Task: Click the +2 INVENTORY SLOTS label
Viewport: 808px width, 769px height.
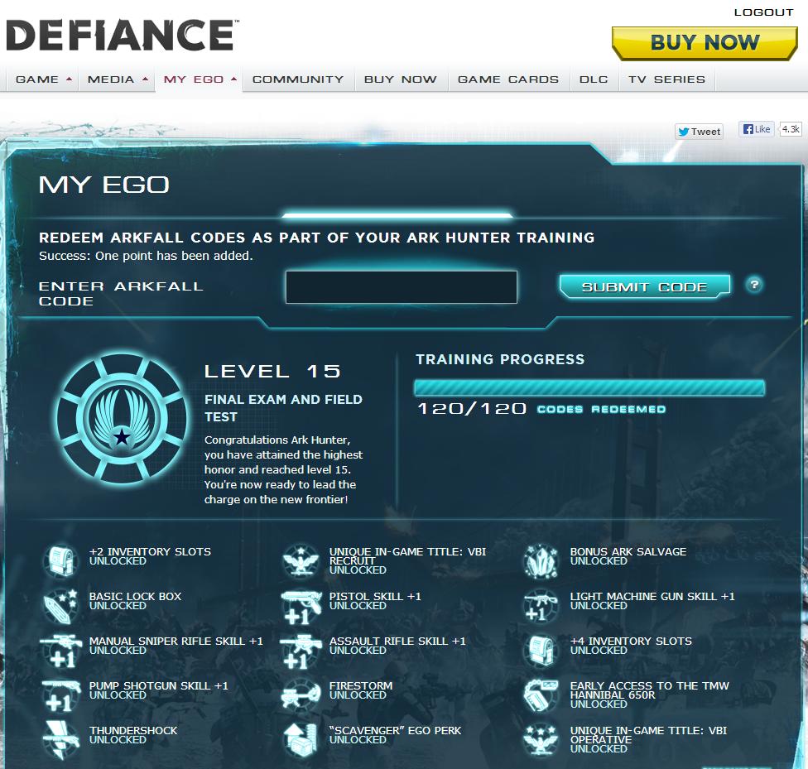Action: tap(150, 551)
